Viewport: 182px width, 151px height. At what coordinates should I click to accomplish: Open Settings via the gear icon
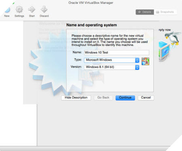click(19, 10)
